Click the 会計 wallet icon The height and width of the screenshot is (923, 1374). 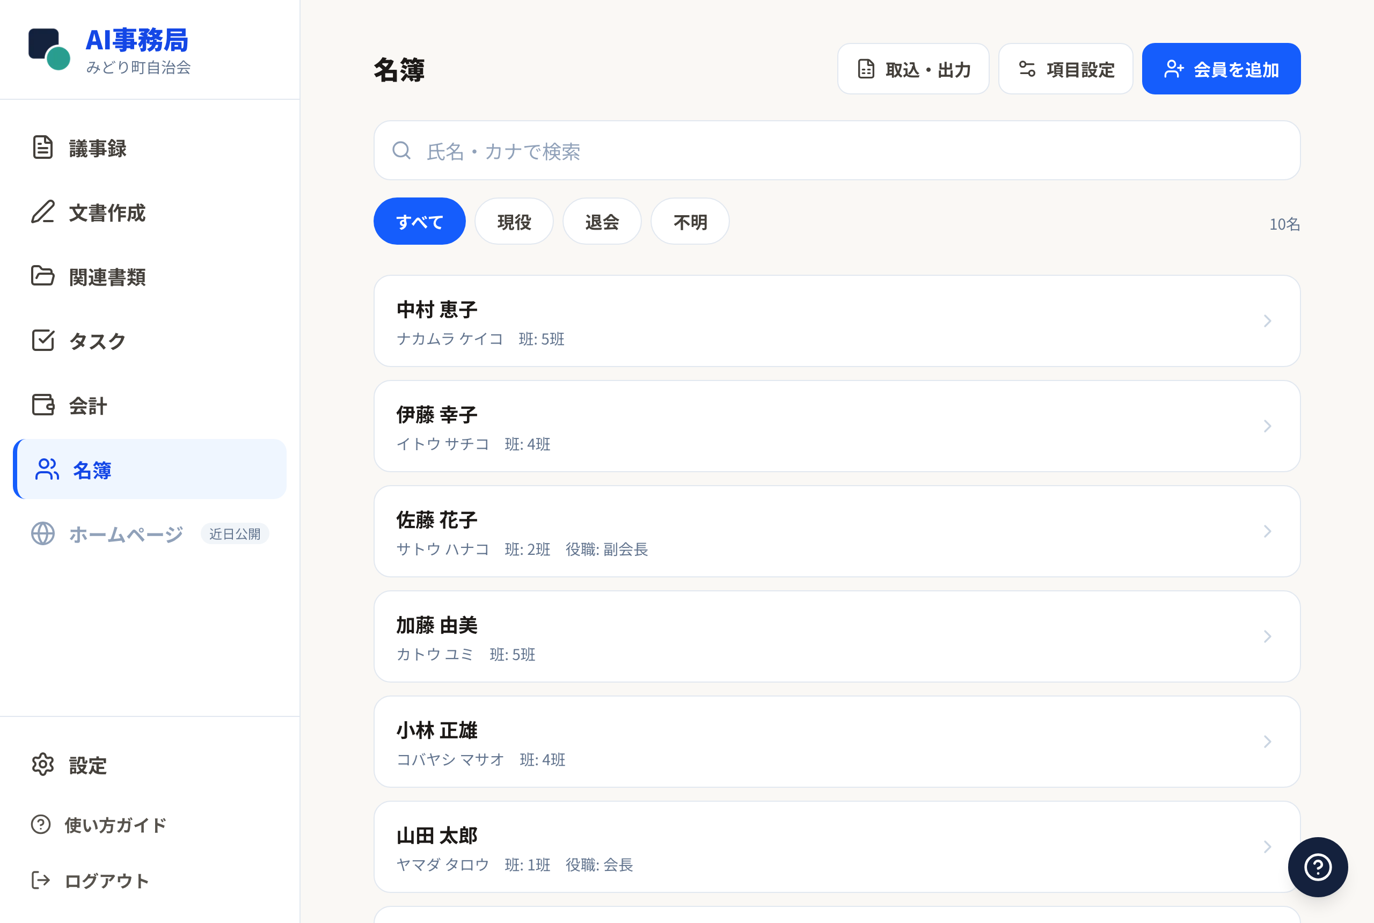point(42,405)
